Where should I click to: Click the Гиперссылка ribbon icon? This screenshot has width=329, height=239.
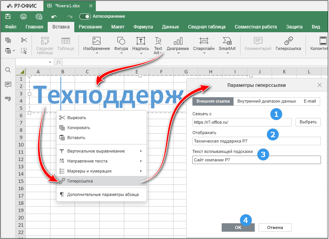click(x=289, y=41)
